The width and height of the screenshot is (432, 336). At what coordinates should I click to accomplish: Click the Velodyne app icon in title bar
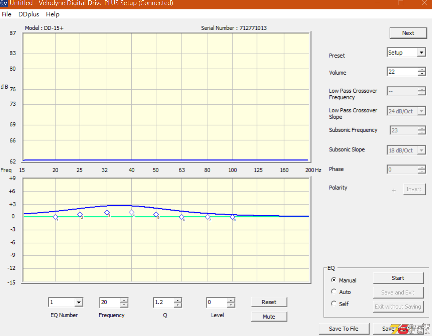[x=5, y=3]
